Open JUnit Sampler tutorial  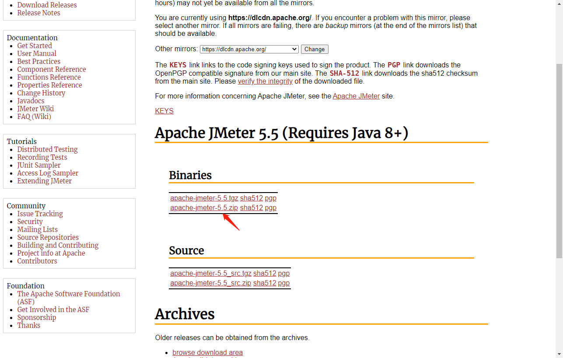39,165
